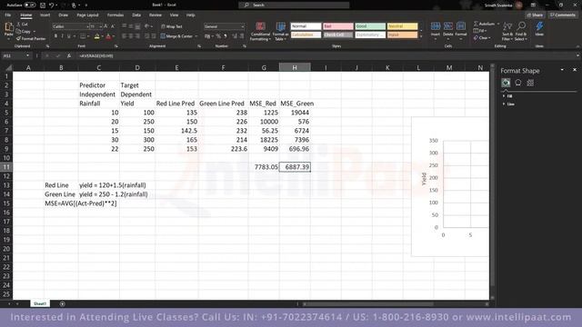582x327 pixels.
Task: Toggle Italic formatting
Action: tap(63, 36)
